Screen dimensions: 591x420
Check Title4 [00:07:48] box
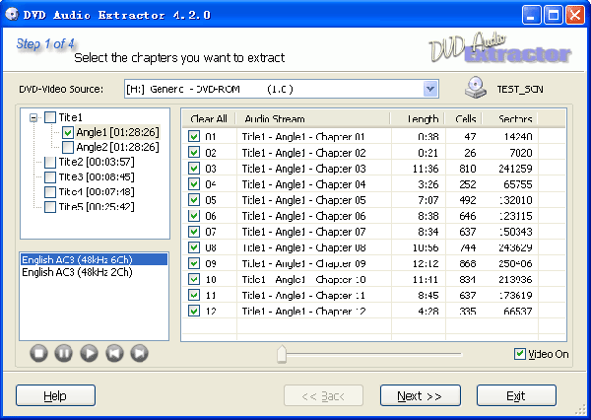pos(50,192)
